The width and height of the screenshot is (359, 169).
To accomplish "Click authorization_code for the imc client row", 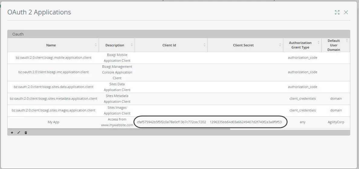I will [x=302, y=72].
